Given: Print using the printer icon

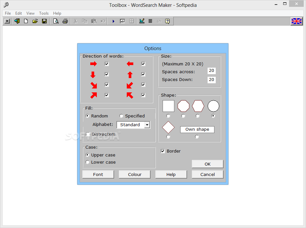Looking at the screenshot, I should [65, 21].
